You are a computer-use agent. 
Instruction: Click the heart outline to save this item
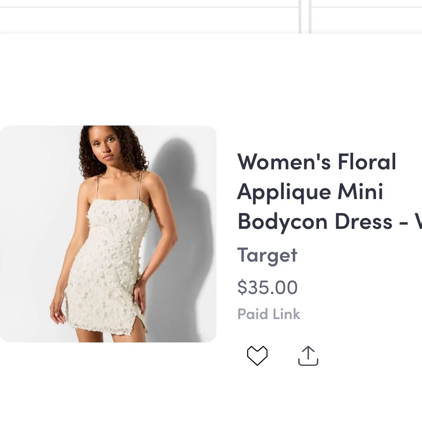[257, 355]
